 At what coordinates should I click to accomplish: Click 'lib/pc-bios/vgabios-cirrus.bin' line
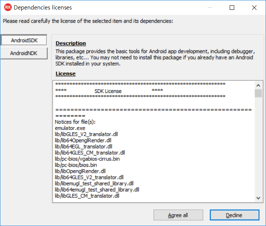click(87, 159)
